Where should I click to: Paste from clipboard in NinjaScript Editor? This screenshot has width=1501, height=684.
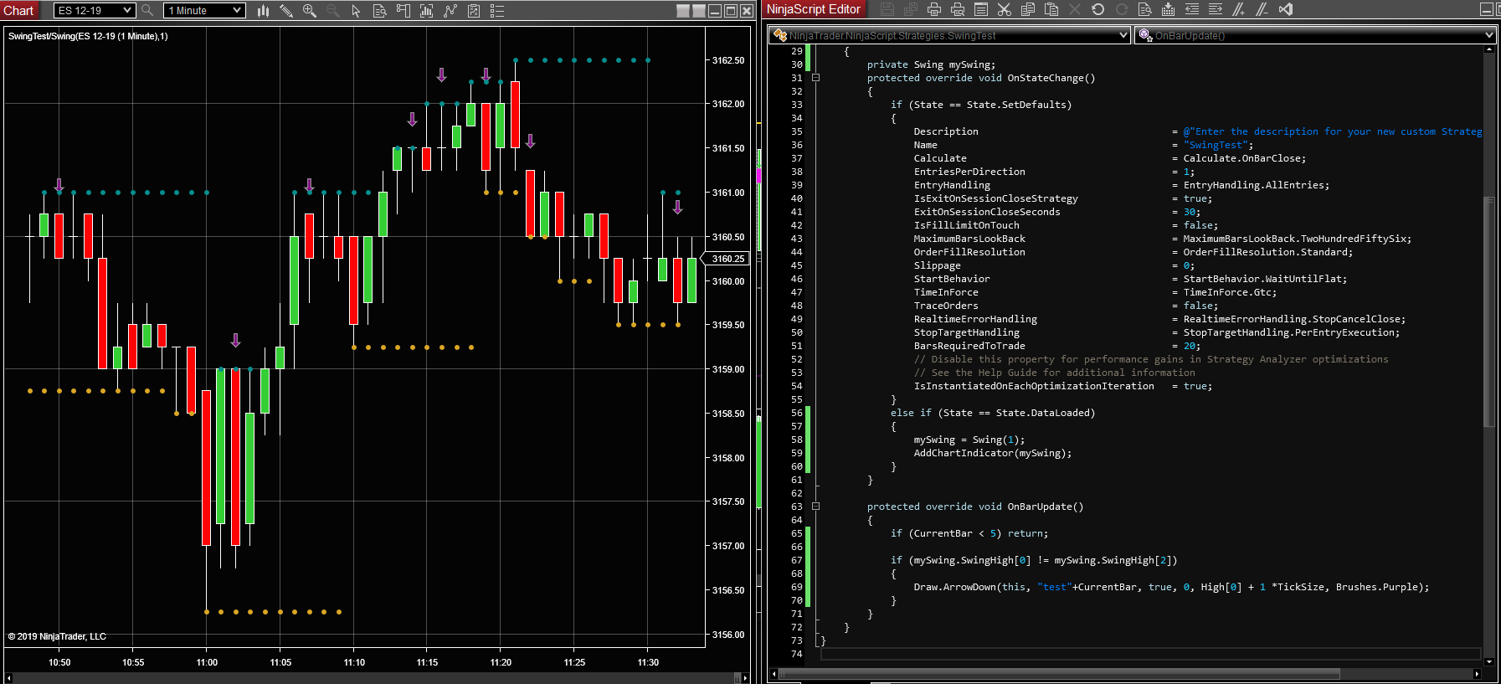[x=1051, y=9]
